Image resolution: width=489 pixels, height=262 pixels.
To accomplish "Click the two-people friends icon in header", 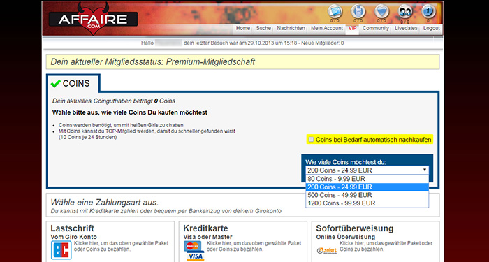I will pyautogui.click(x=405, y=12).
